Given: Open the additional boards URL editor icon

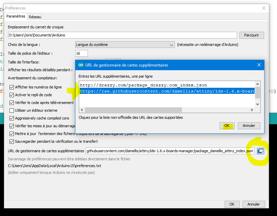Looking at the screenshot, I should [260, 151].
